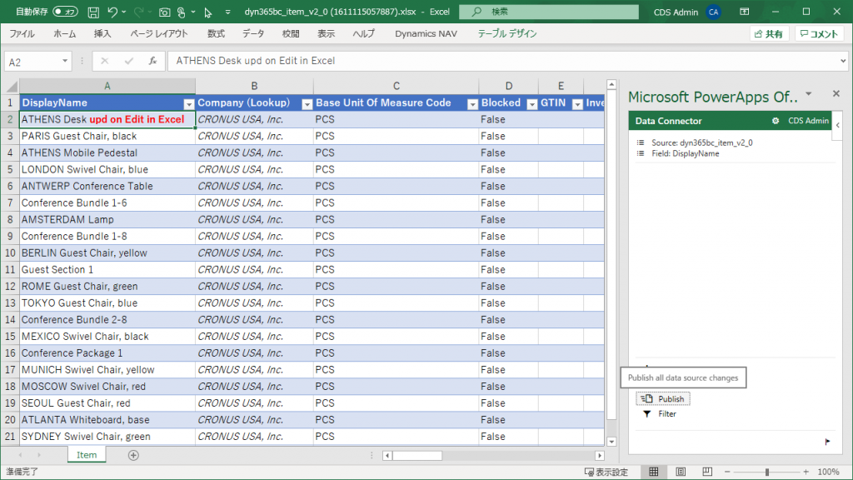Open Base Unit Of Measure Code filter dropdown
This screenshot has height=480, width=853.
472,103
